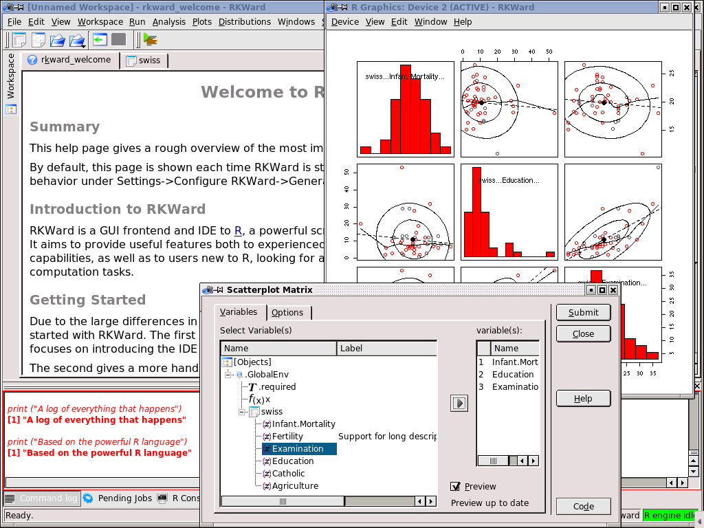Screen dimensions: 704x528
Task: Move Examination variable right with arrow button
Action: (x=459, y=403)
